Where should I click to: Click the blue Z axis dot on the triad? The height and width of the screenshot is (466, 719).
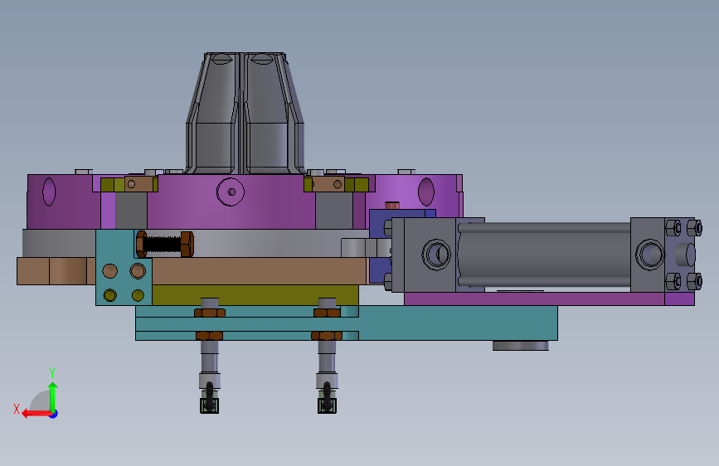click(x=54, y=414)
